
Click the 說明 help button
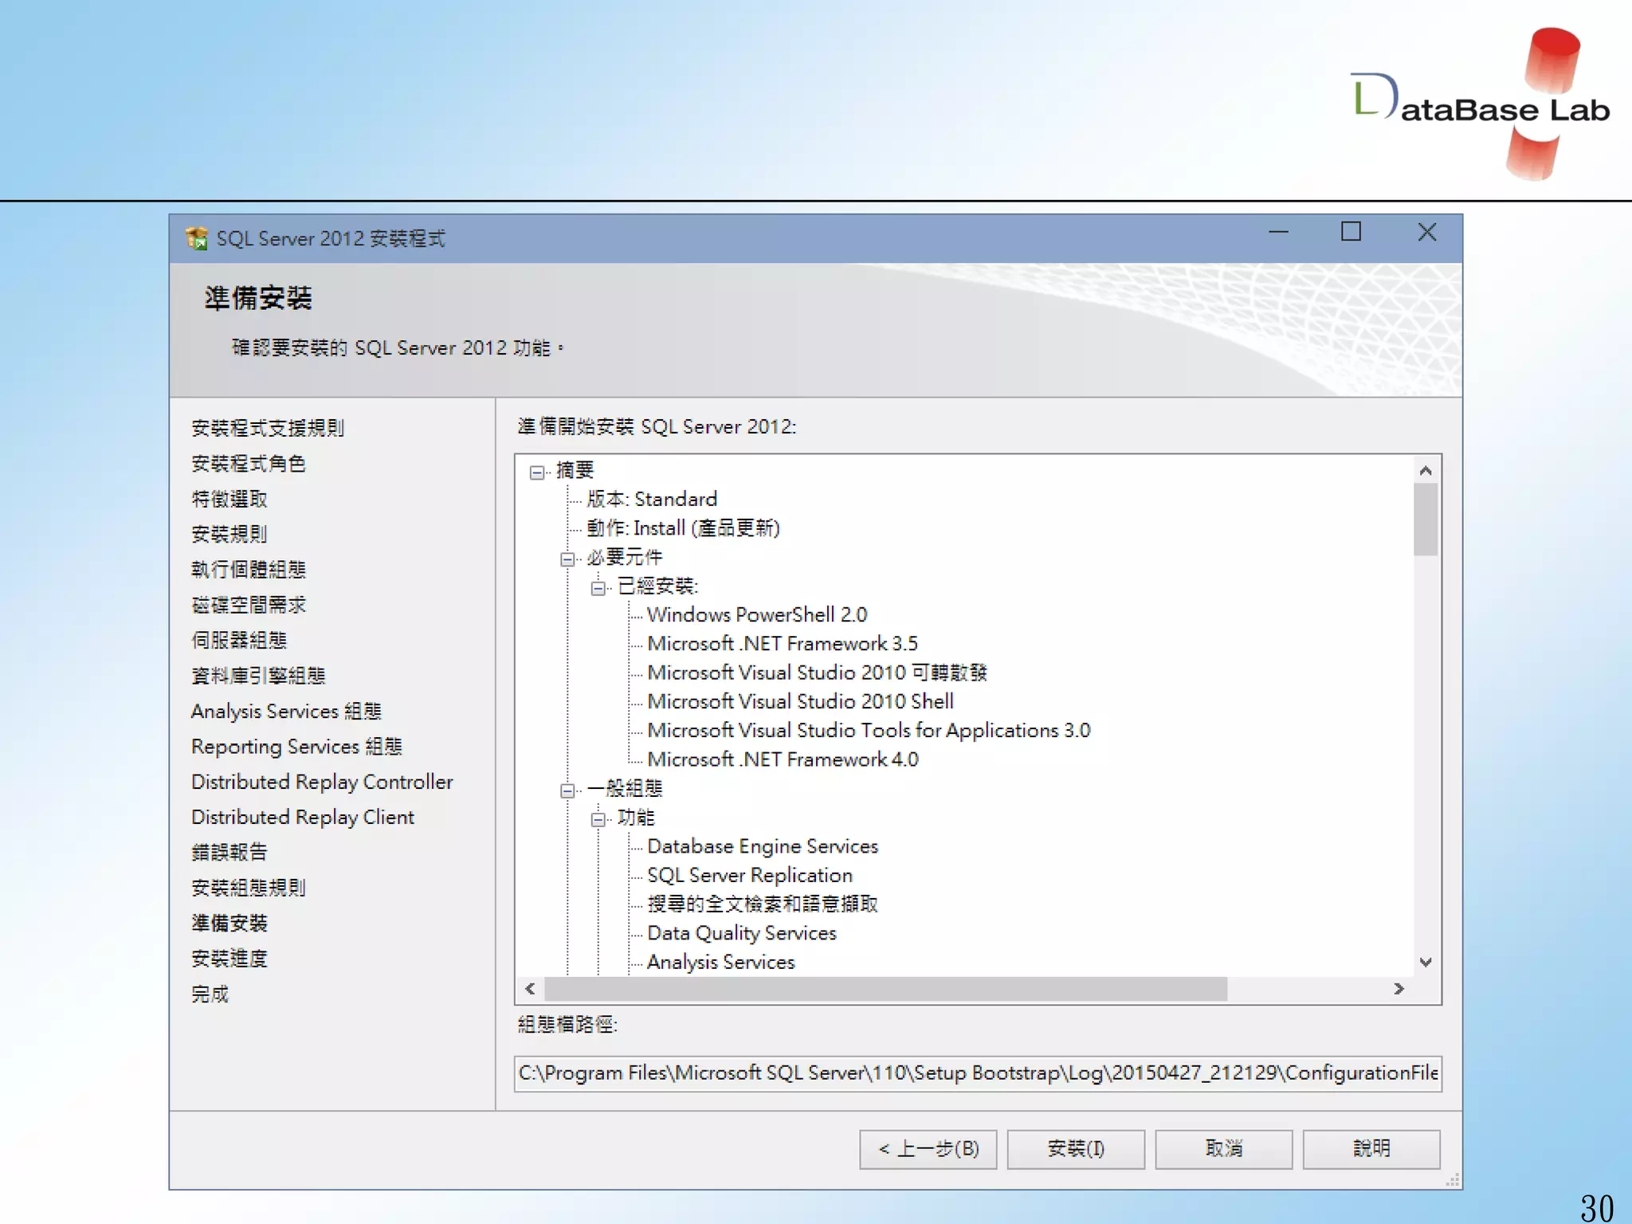pos(1371,1148)
